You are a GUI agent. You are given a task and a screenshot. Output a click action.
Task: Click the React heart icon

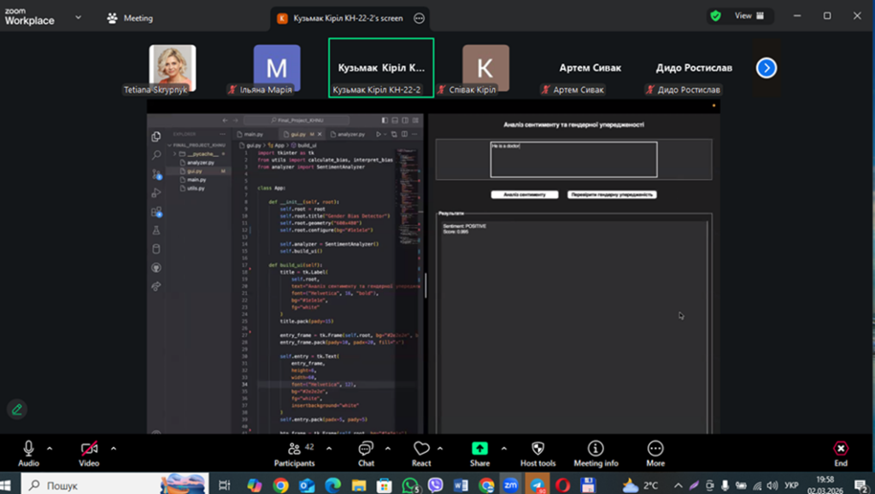tap(420, 449)
